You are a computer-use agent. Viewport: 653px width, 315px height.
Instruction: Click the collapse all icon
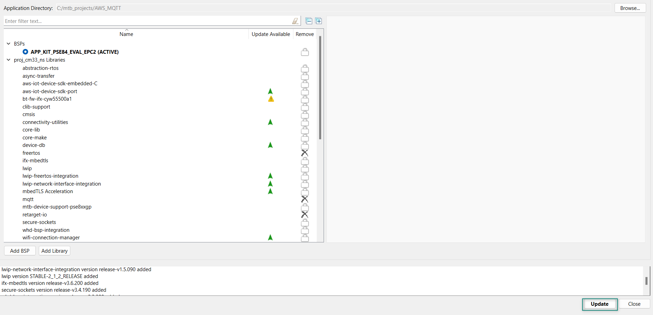(x=309, y=21)
